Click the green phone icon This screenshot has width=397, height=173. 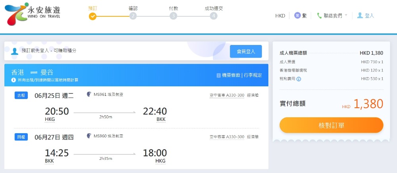(319, 16)
